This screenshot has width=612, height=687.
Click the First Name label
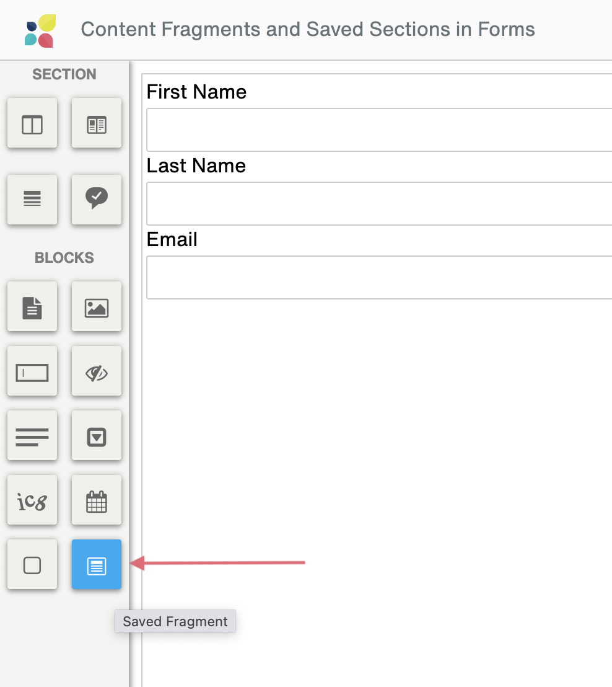(x=196, y=92)
